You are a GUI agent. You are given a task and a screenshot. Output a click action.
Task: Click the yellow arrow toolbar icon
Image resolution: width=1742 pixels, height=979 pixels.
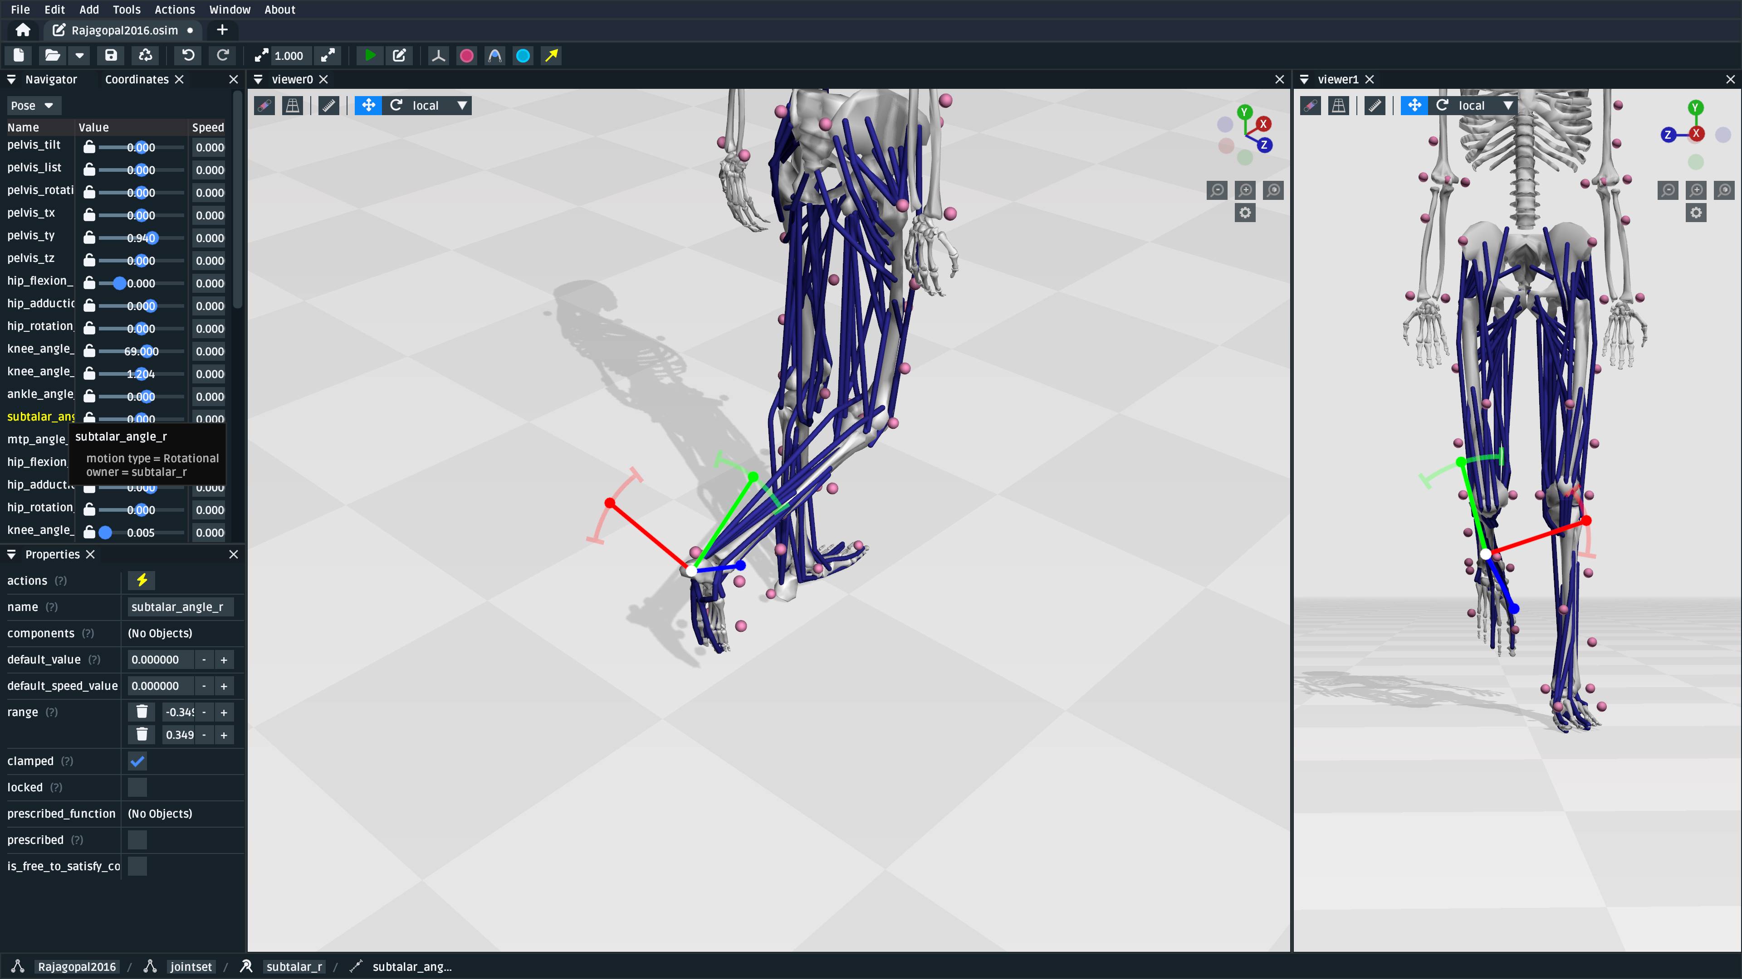[552, 55]
